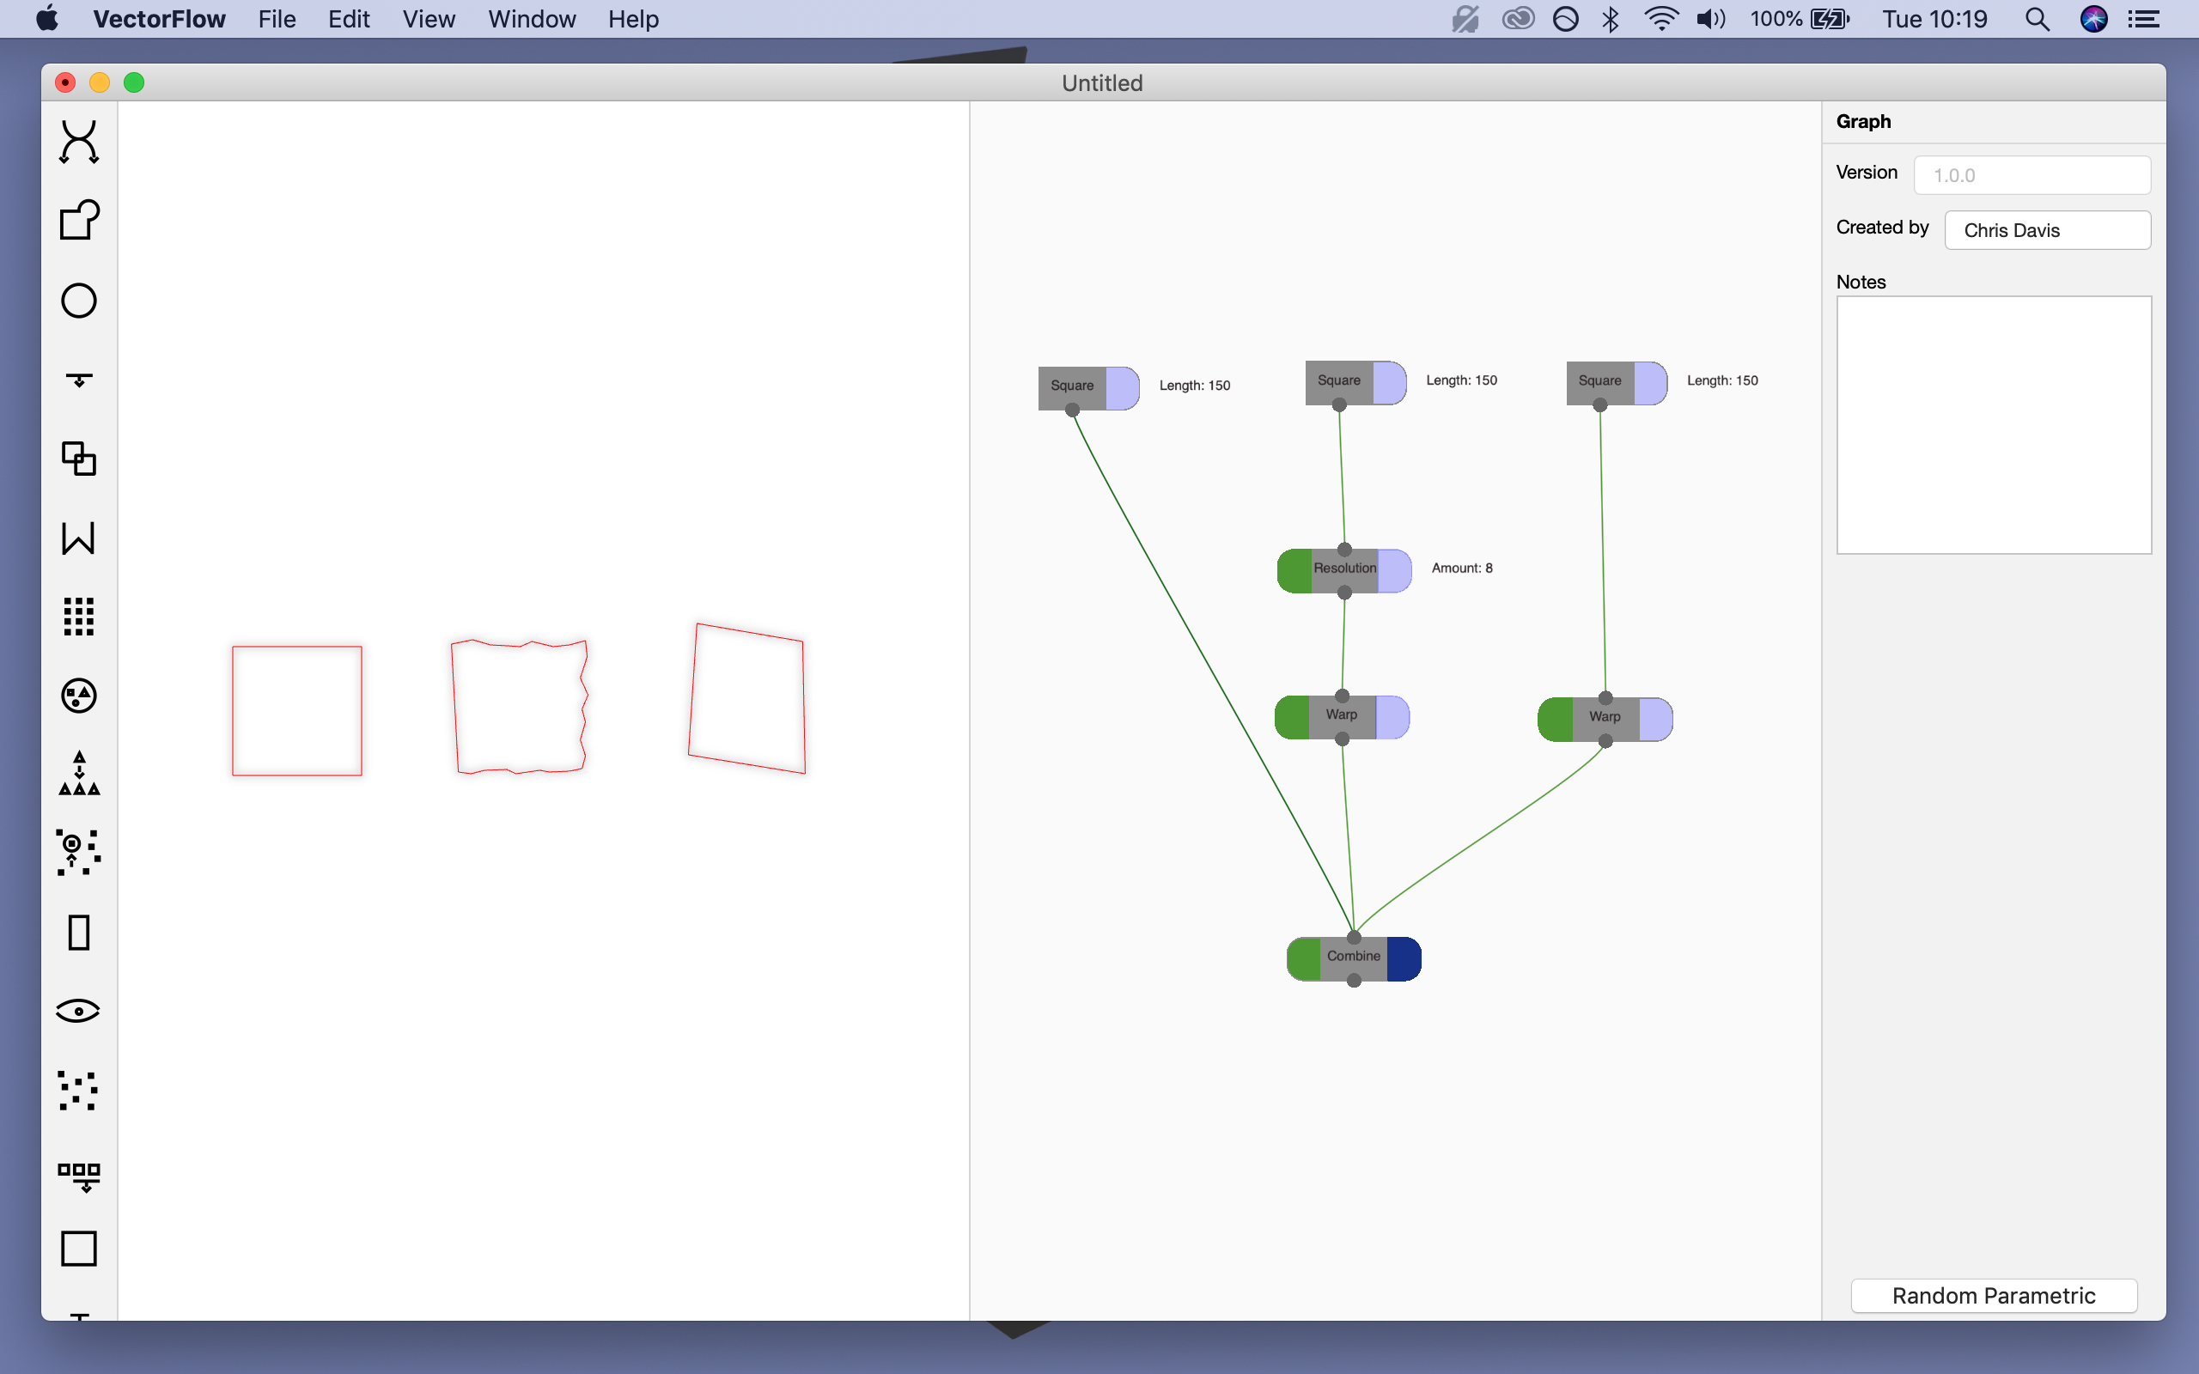
Task: Click the triangles with arrow tool icon
Action: [x=78, y=774]
